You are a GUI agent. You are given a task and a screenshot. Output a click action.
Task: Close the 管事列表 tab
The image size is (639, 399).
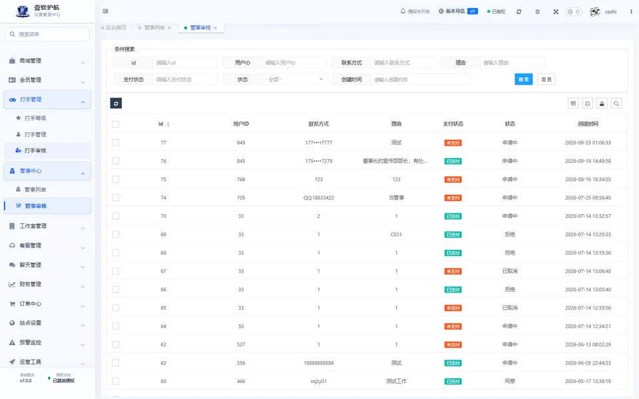[x=170, y=28]
